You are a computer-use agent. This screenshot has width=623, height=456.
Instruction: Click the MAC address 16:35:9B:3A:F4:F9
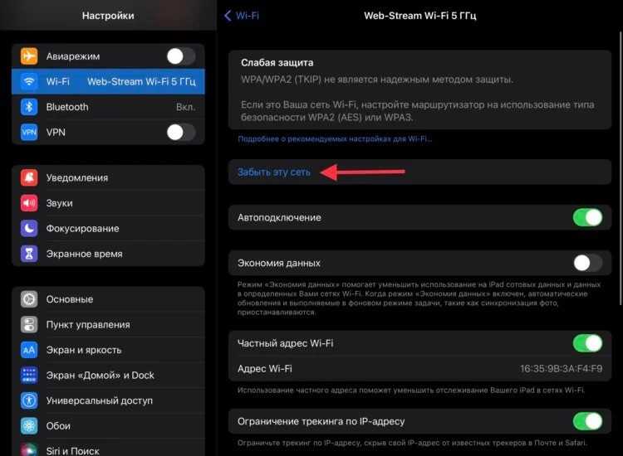pos(561,369)
